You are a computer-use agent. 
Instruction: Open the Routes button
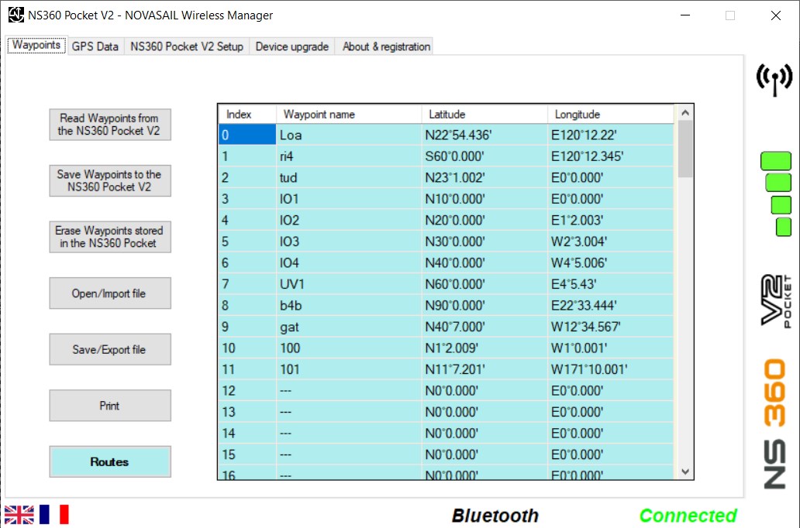[110, 461]
